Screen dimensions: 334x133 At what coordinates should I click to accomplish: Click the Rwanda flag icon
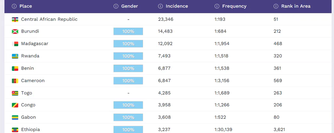point(15,56)
